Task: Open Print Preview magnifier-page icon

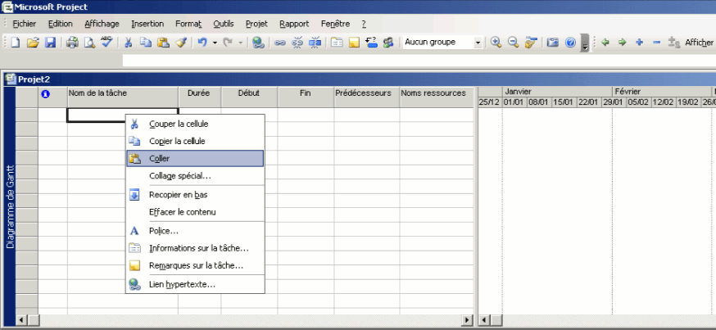Action: [89, 43]
